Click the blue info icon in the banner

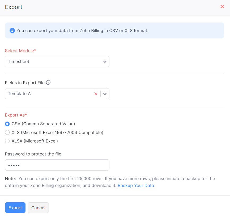pyautogui.click(x=12, y=30)
